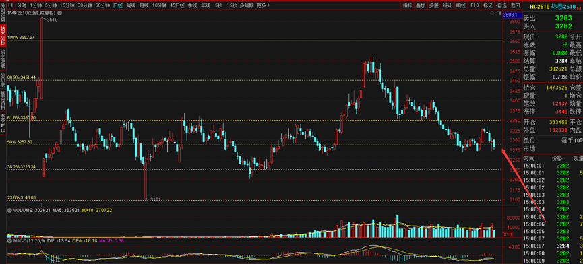The width and height of the screenshot is (583, 264).
Task: Activate the 画线 drawing tools button
Action: point(461,5)
